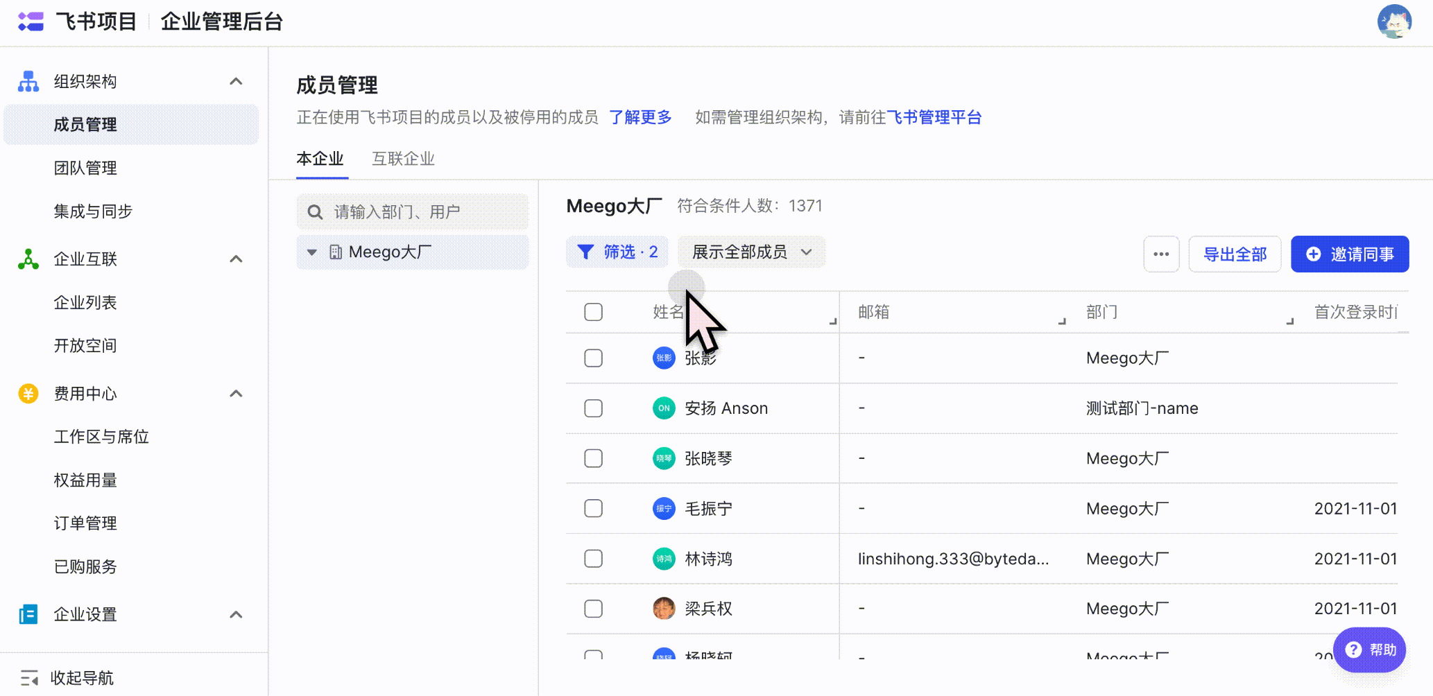Click the filter funnel icon
This screenshot has height=696, width=1433.
pyautogui.click(x=585, y=252)
